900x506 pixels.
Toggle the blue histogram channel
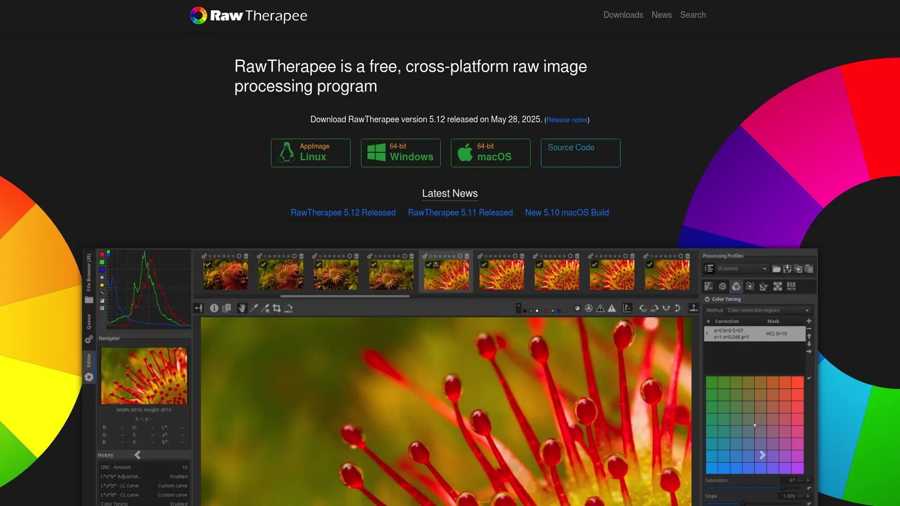[102, 270]
